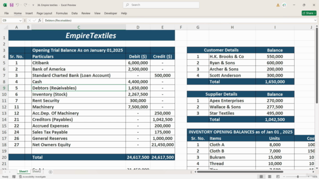
Task: Open the Undo history dropdown arrow
Action: click(x=21, y=5)
